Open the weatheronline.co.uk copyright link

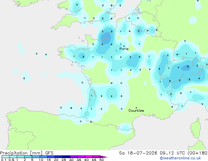[180, 158]
